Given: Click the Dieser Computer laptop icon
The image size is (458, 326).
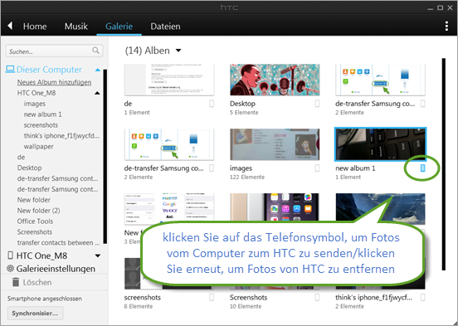Looking at the screenshot, I should 10,69.
